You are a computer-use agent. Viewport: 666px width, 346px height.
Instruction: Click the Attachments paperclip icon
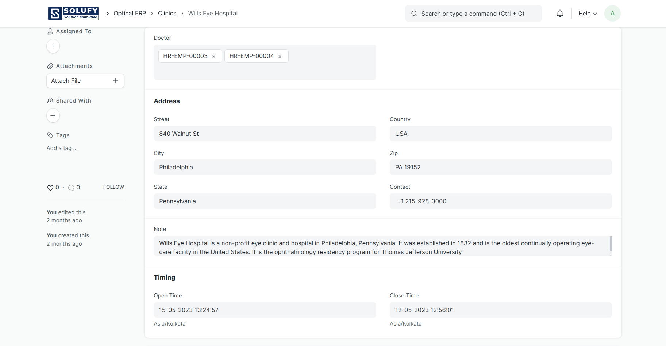(x=50, y=66)
